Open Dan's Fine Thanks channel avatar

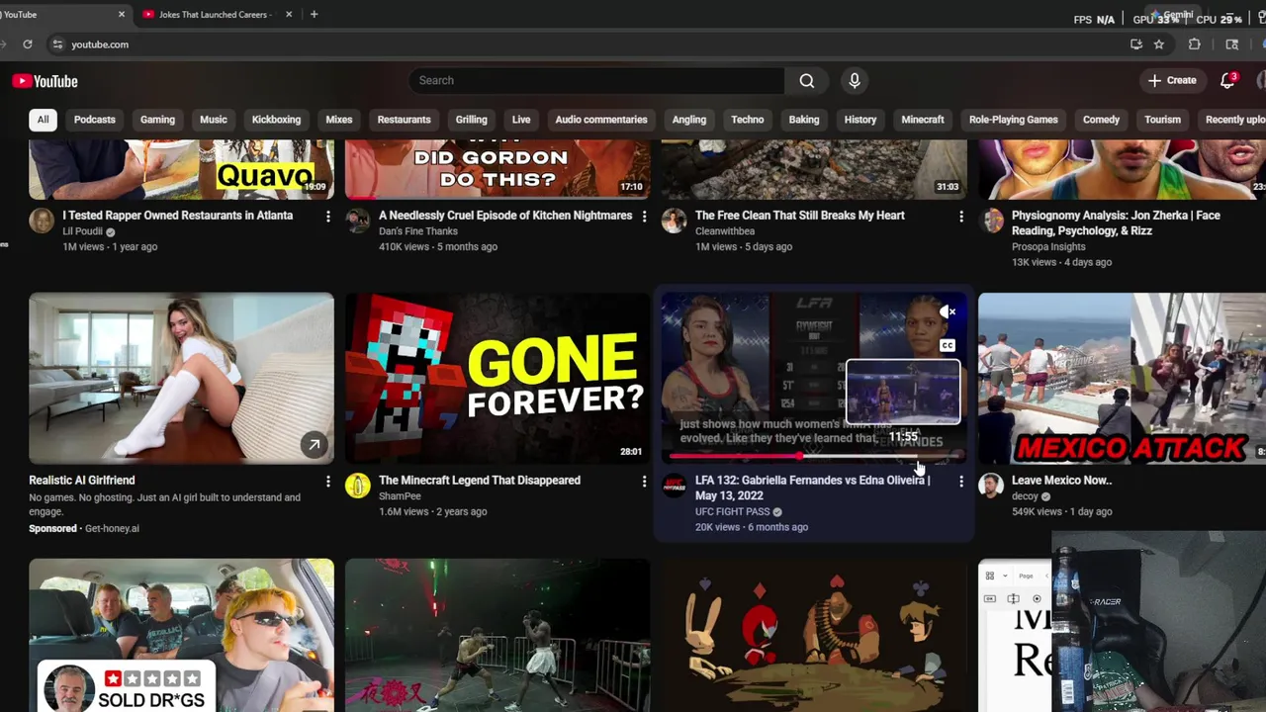coord(358,220)
